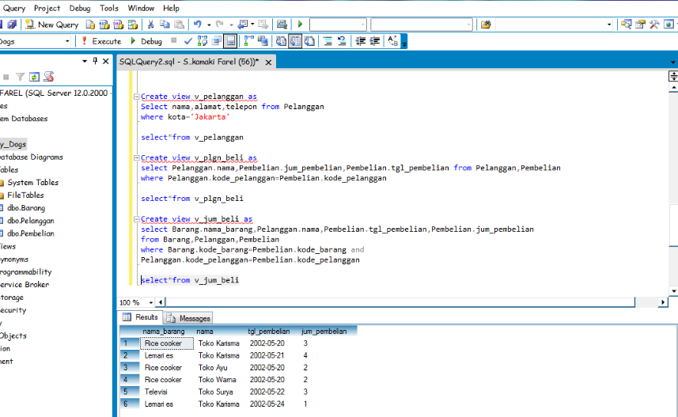Viewport: 678px width, 417px height.
Task: Click the Navigate Backward icon
Action: pyautogui.click(x=243, y=25)
